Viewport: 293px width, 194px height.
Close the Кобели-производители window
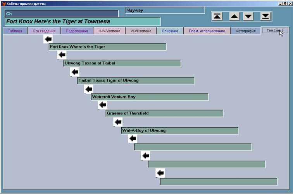coord(290,4)
